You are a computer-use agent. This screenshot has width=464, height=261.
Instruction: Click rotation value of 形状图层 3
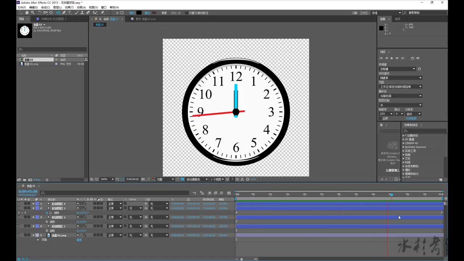pos(83,213)
